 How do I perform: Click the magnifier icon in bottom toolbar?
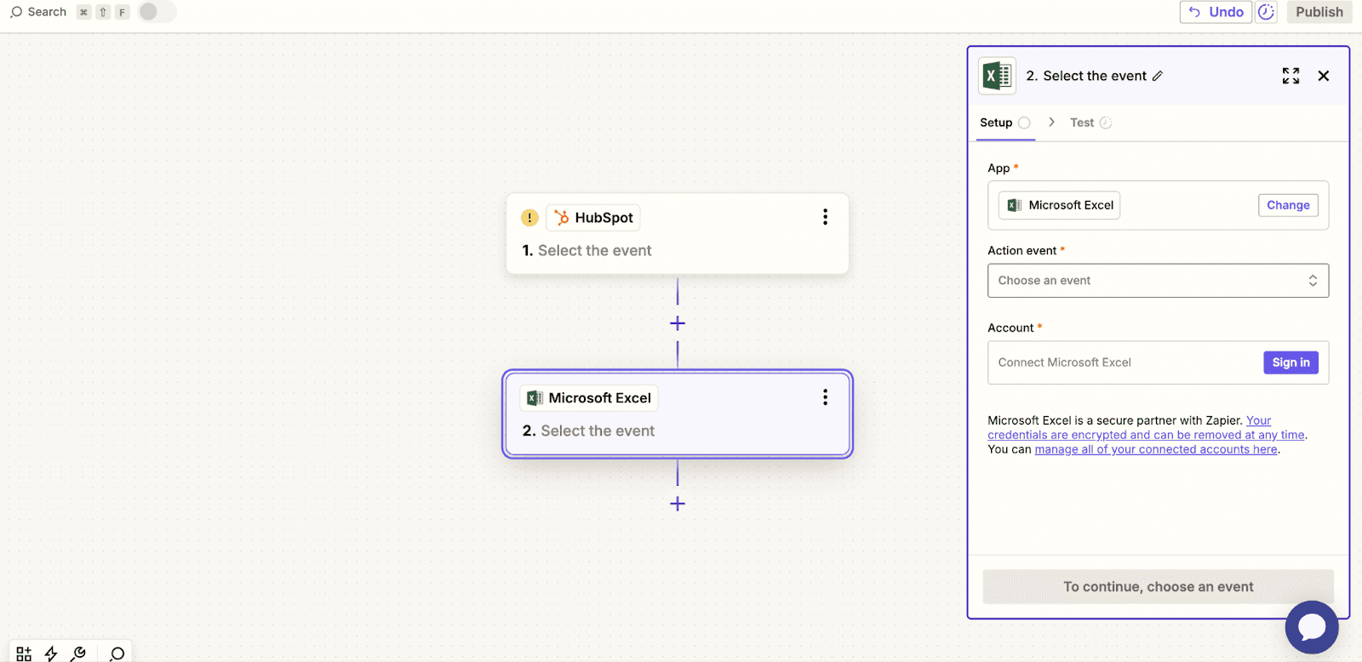[x=117, y=653]
